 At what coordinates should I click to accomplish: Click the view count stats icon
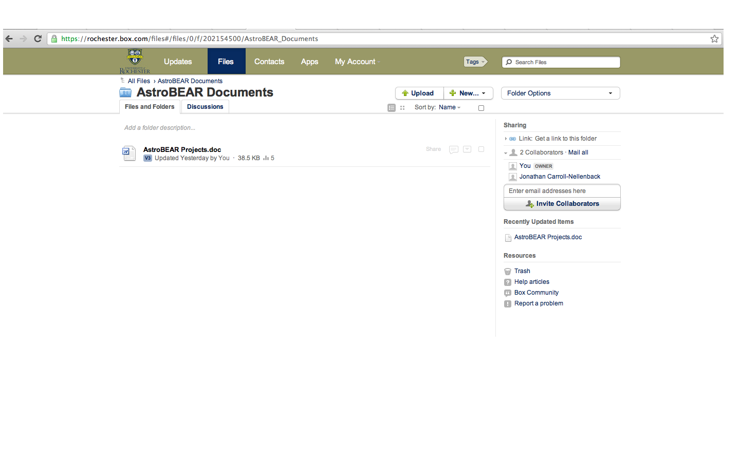tap(266, 158)
